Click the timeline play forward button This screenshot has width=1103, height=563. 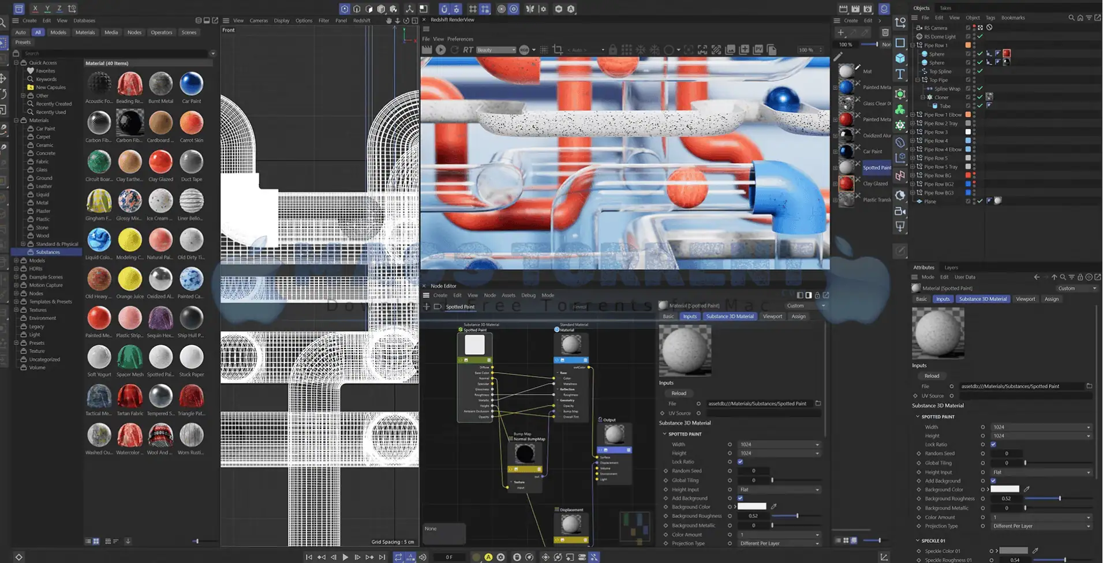coord(345,557)
